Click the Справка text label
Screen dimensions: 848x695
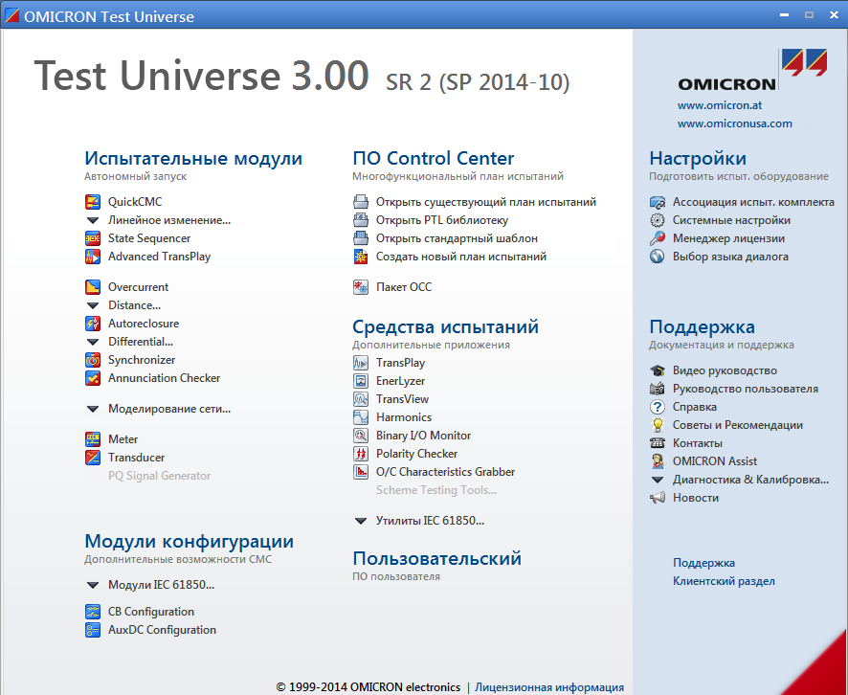pyautogui.click(x=695, y=407)
